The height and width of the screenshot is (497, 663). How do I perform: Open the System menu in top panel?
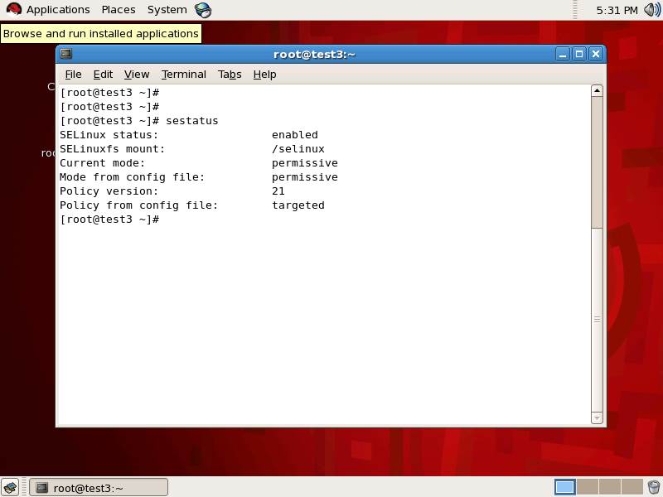click(x=167, y=9)
